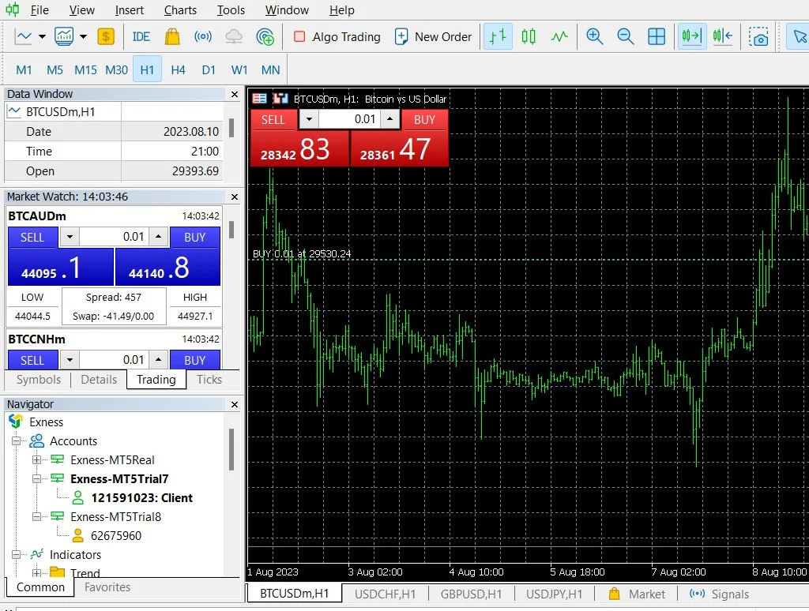This screenshot has width=809, height=611.
Task: Click the Market shopping bag toolbar icon
Action: tap(172, 36)
